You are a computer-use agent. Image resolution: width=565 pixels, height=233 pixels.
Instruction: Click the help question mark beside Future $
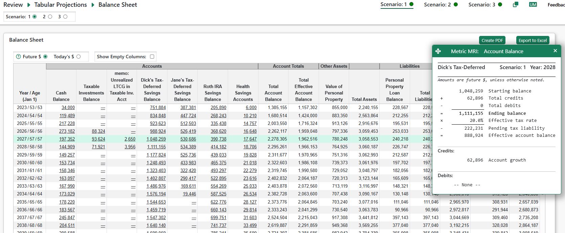coord(18,57)
